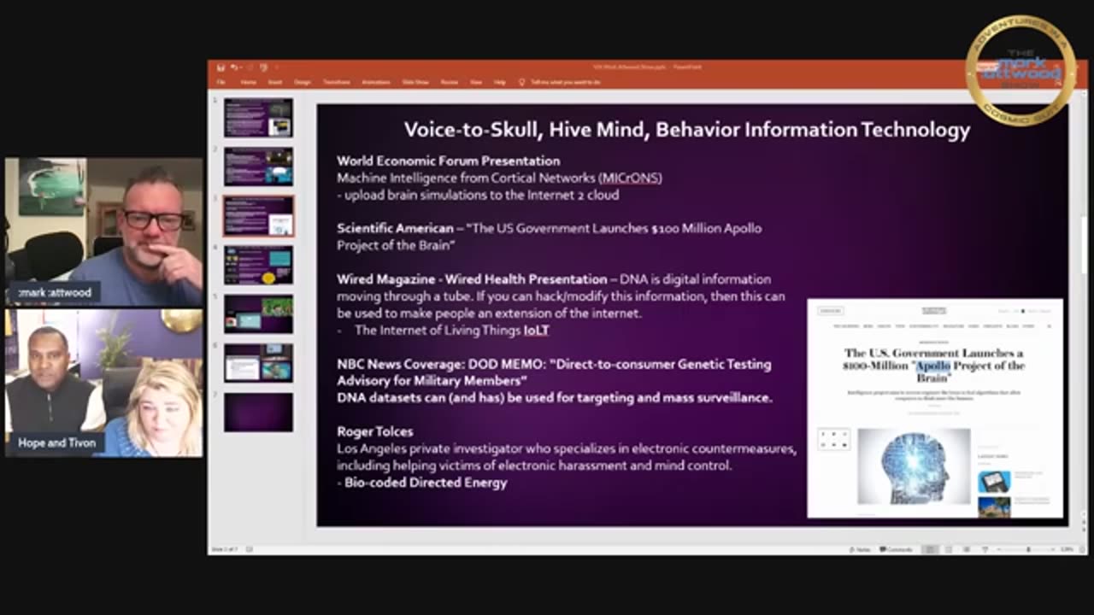Click the brain head illustration in article
This screenshot has height=615, width=1094.
coord(914,466)
